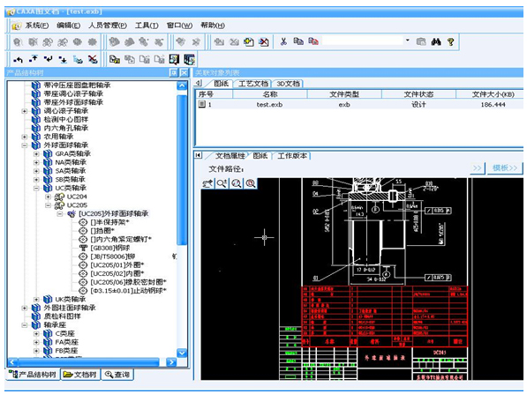Click the toolbar search input field
The width and height of the screenshot is (527, 394).
point(362,41)
